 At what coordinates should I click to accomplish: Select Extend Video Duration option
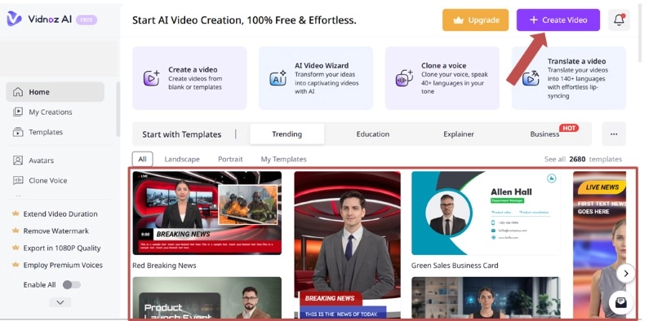pos(60,213)
